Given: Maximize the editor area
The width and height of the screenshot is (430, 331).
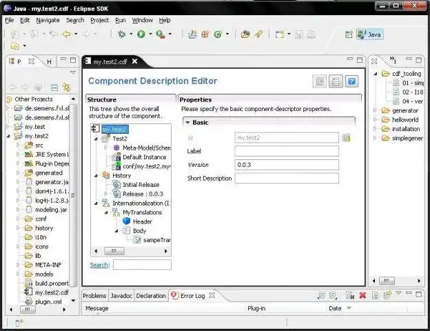Looking at the screenshot, I should click(360, 60).
